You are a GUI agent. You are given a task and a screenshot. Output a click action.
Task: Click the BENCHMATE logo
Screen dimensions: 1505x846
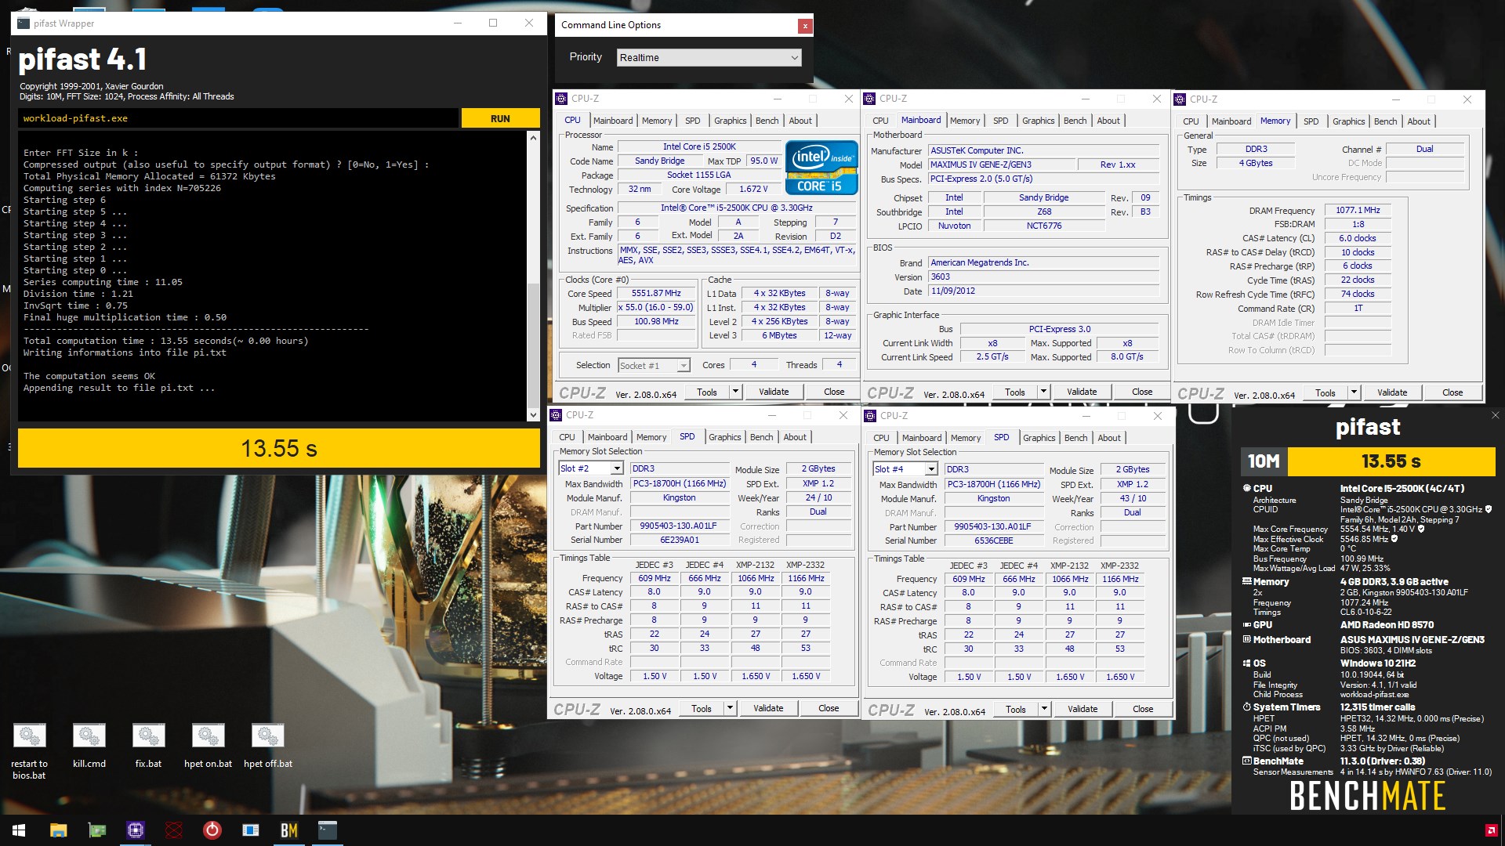coord(1368,797)
